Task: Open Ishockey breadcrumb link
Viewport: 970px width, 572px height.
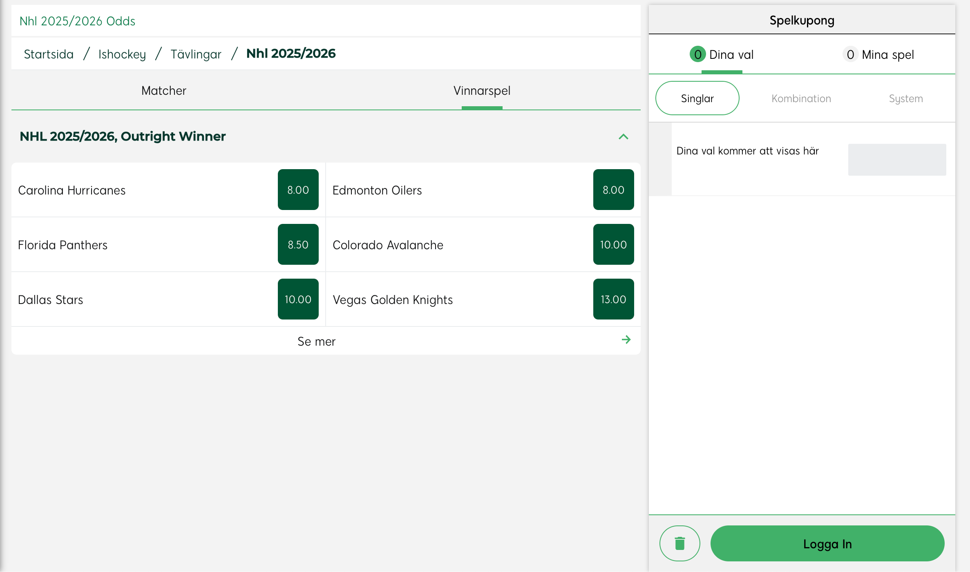Action: click(122, 54)
